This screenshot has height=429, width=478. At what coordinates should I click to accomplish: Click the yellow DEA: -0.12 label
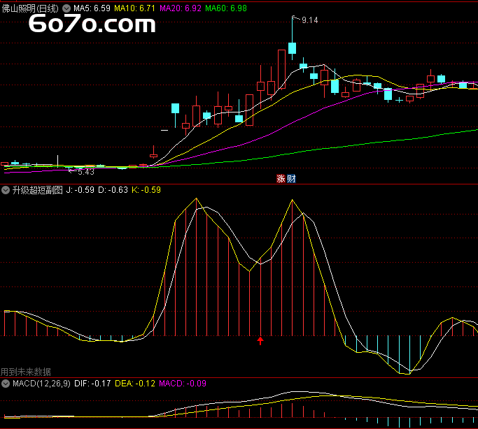135,384
